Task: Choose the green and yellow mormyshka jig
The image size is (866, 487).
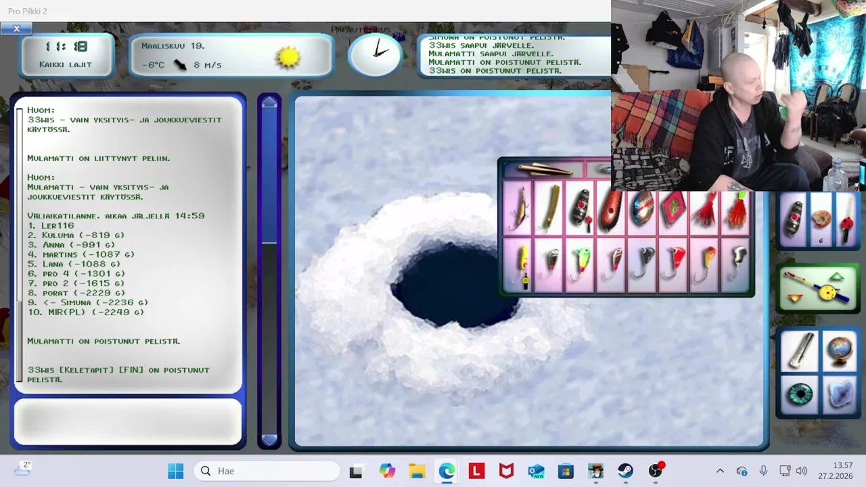Action: tap(580, 266)
